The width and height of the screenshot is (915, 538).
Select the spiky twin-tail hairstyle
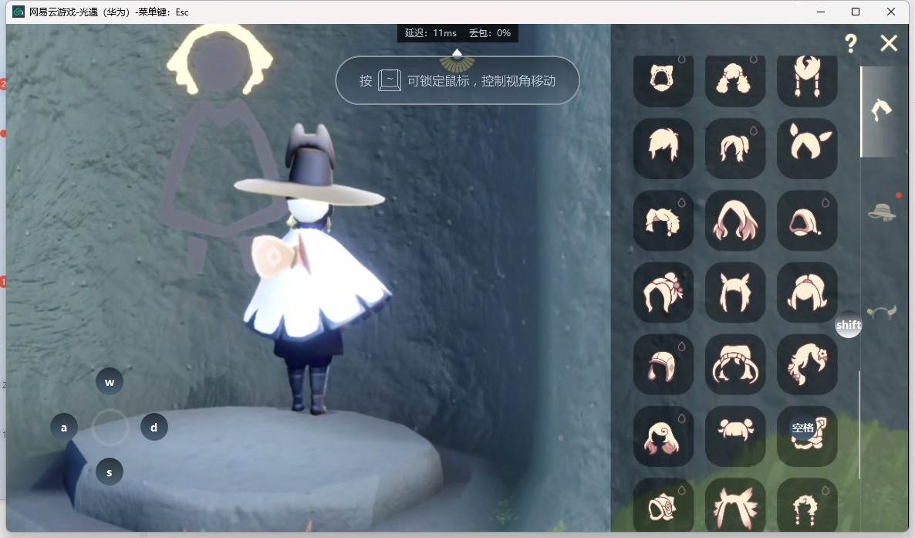point(734,506)
